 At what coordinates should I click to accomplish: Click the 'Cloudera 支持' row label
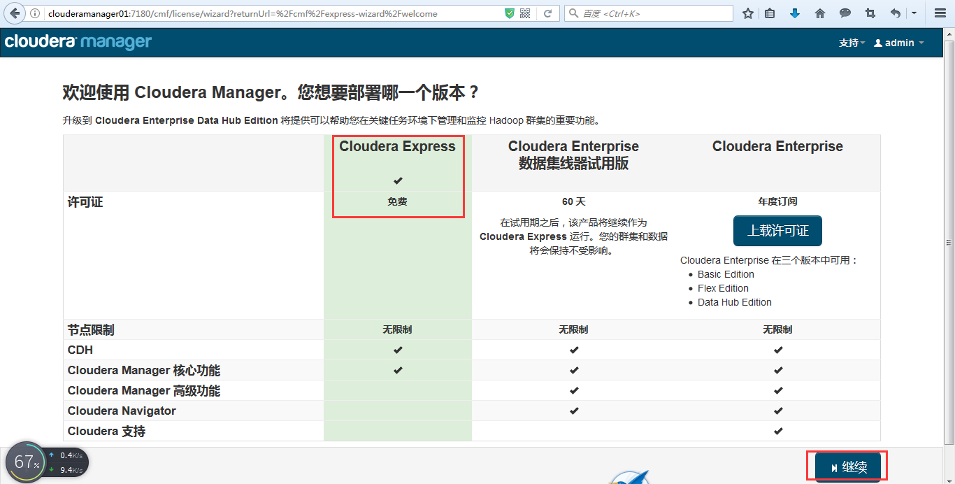[x=106, y=431]
